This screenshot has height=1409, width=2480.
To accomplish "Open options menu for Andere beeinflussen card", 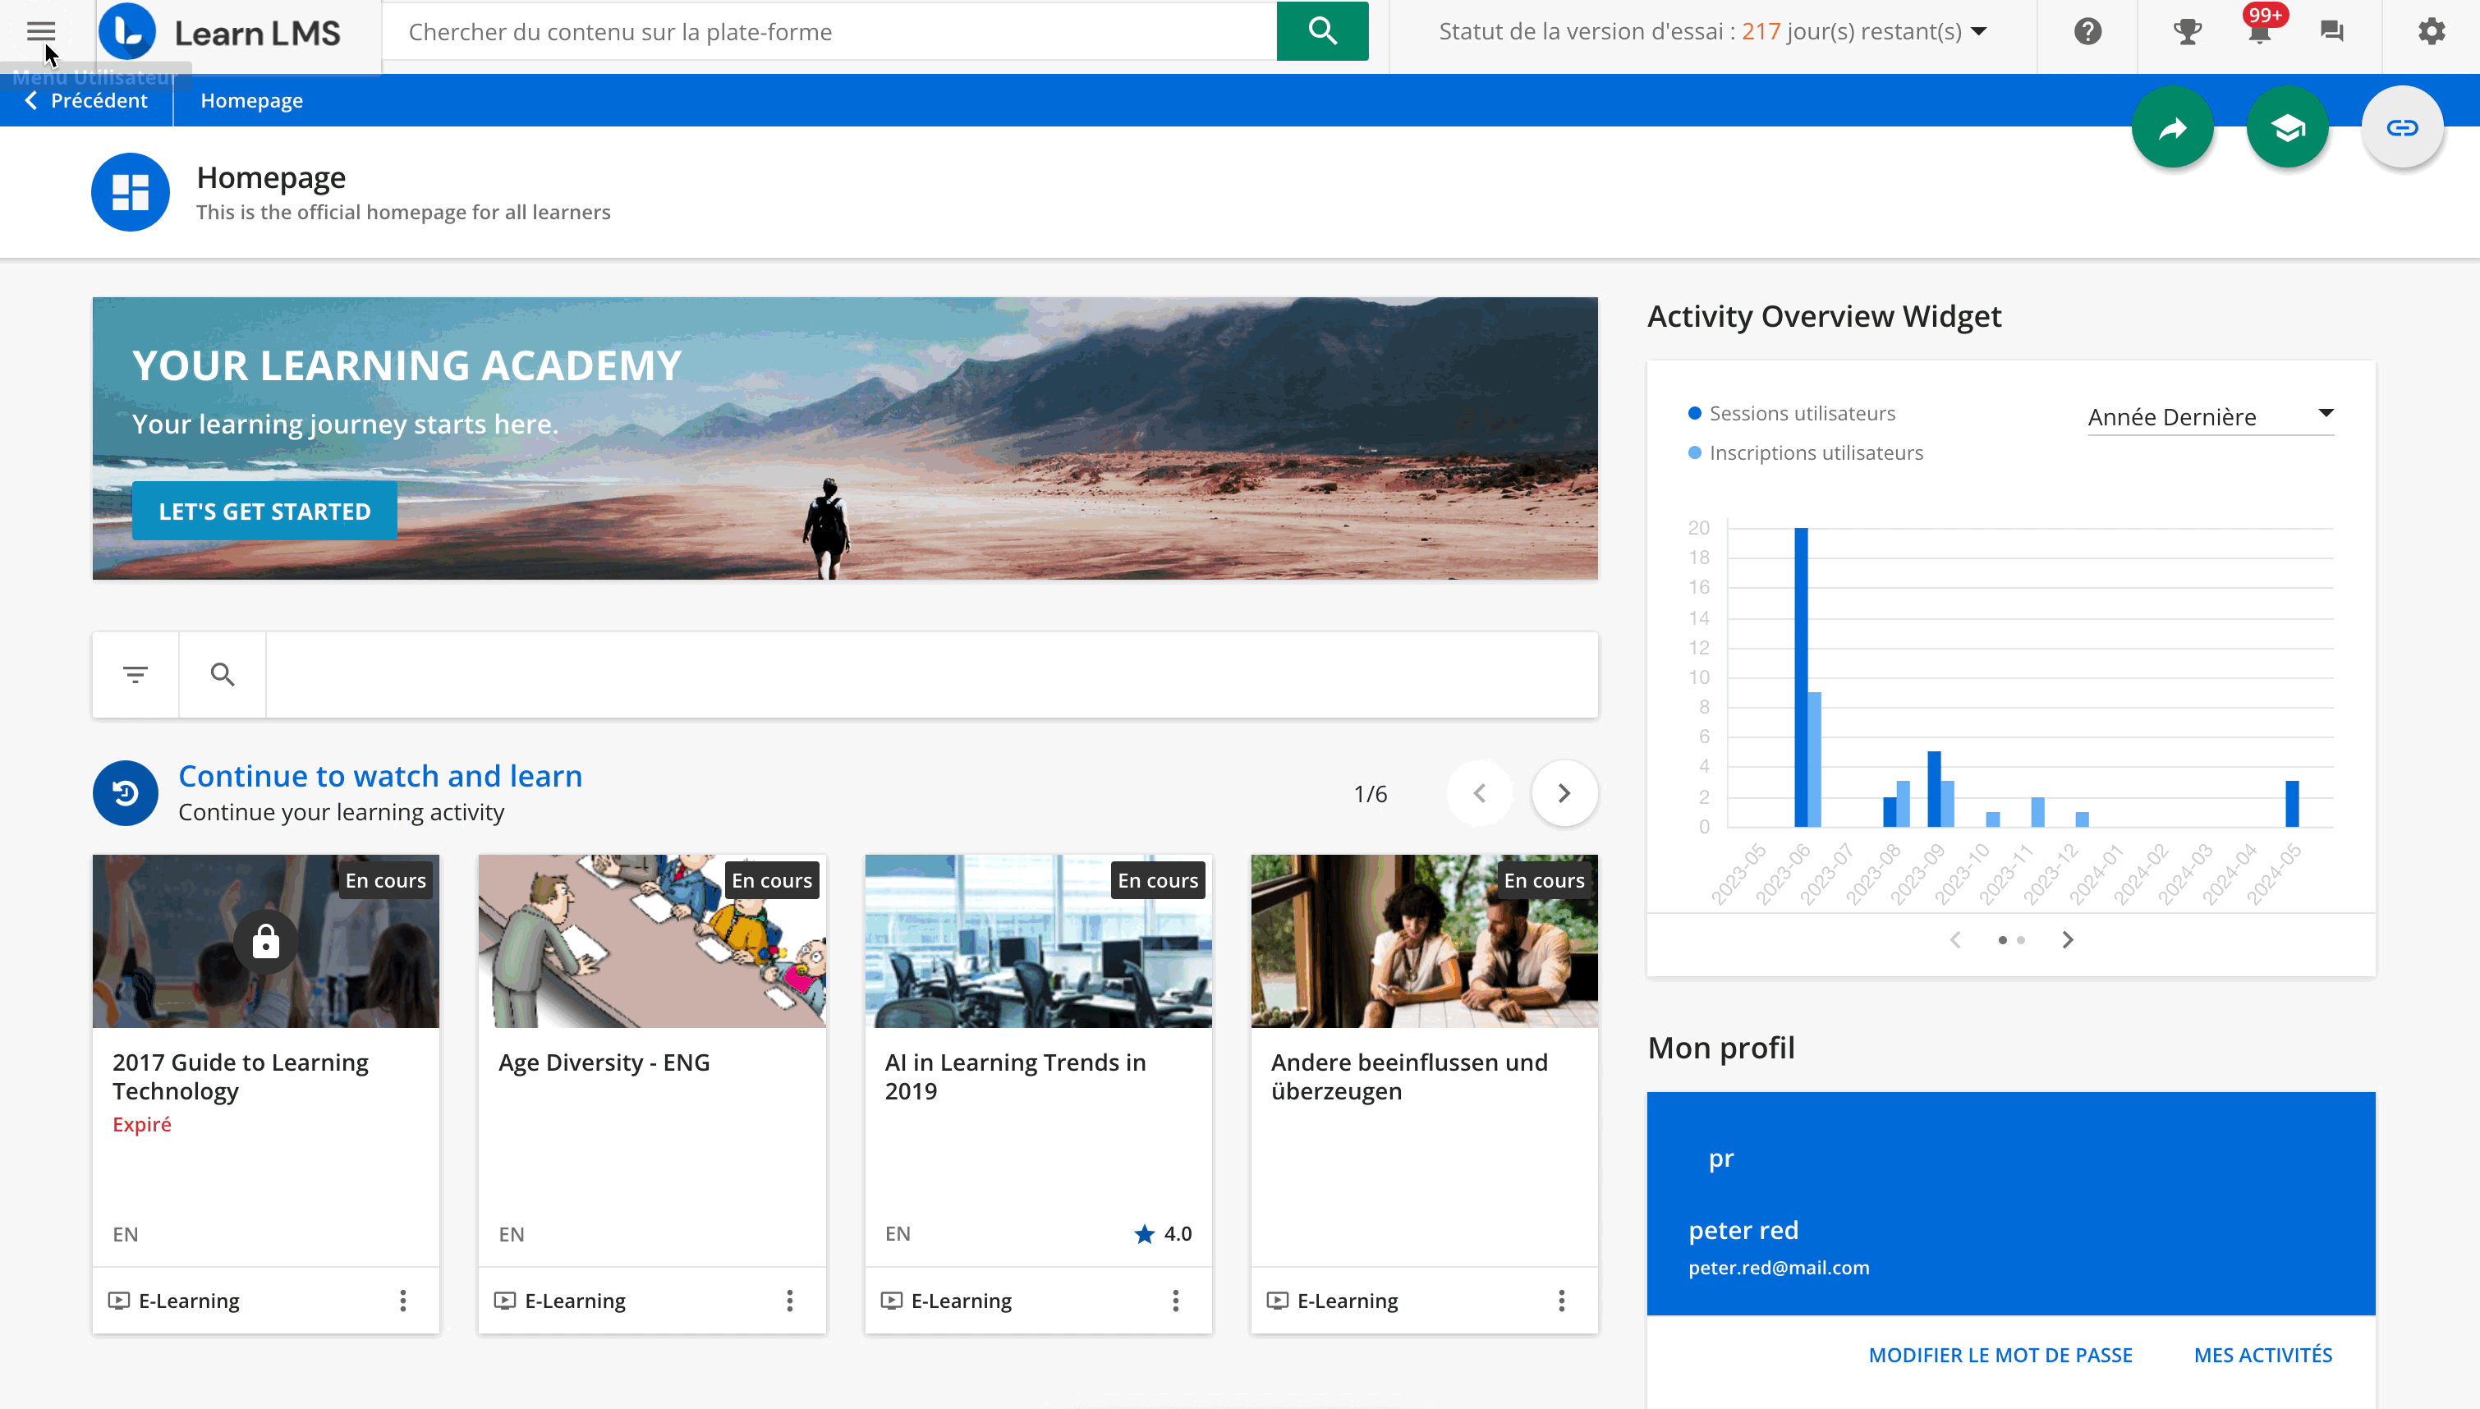I will 1562,1301.
